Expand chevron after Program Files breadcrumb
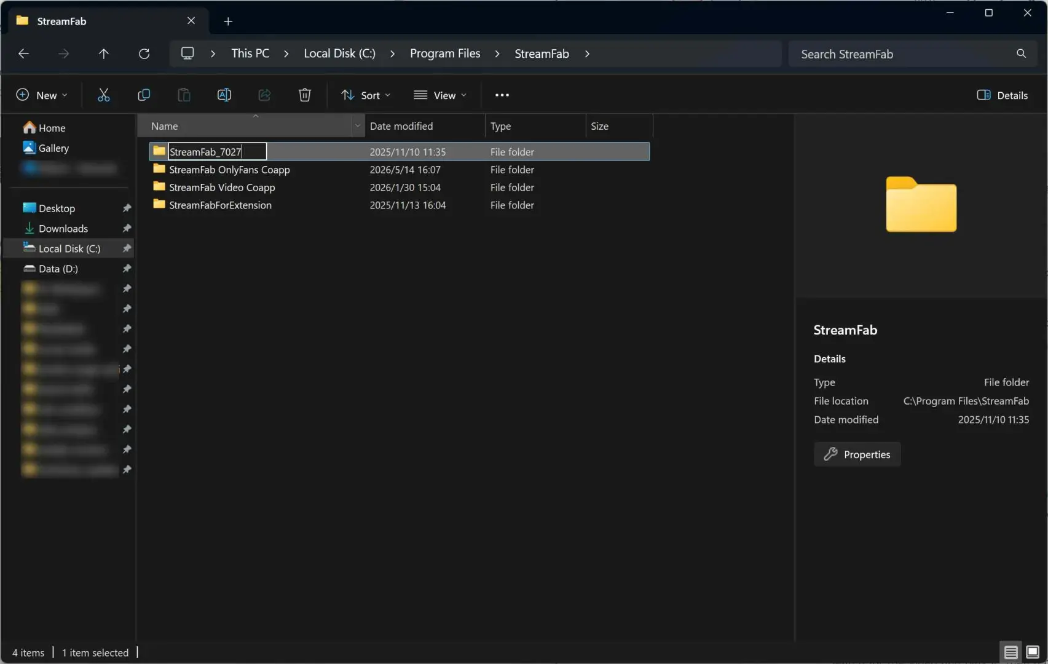1048x664 pixels. pos(497,54)
